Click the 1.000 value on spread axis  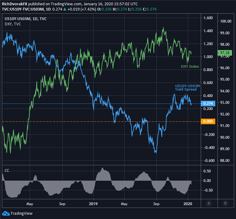[208, 57]
